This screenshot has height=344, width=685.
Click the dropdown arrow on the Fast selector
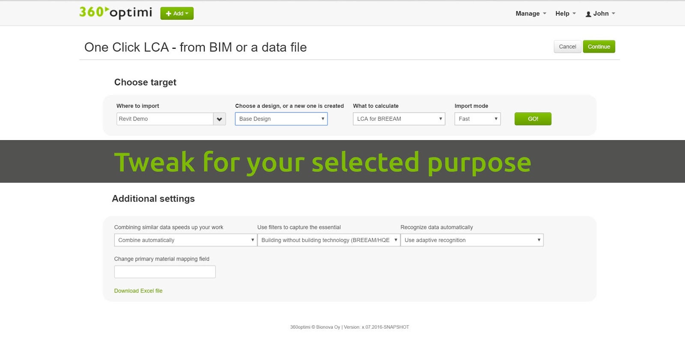495,119
